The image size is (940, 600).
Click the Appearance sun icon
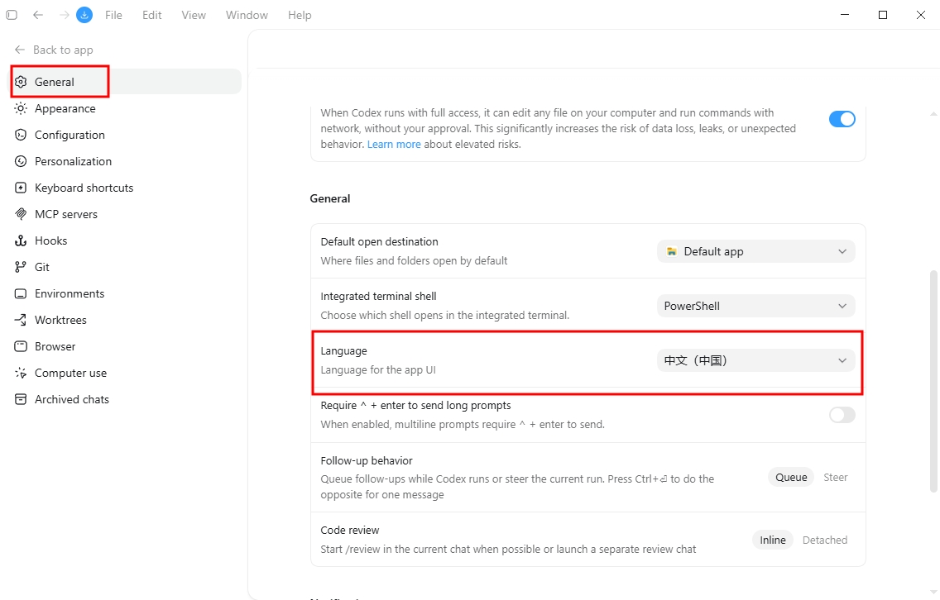(21, 108)
